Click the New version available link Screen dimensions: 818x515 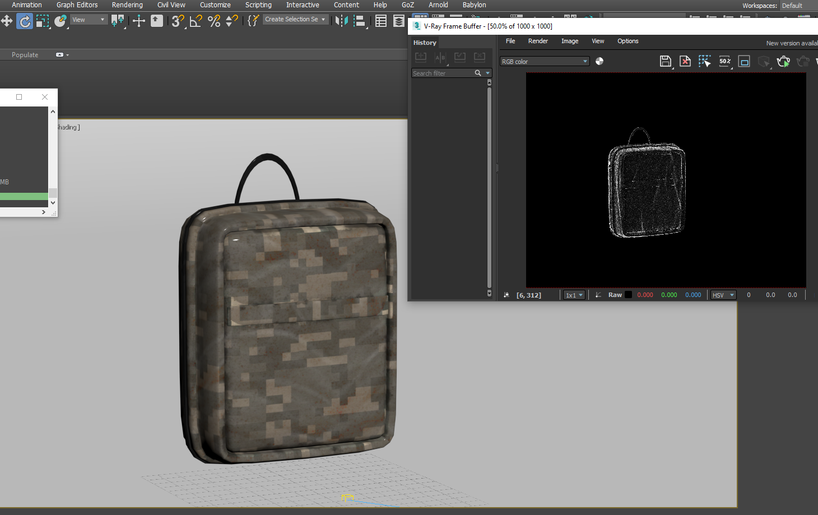(791, 43)
